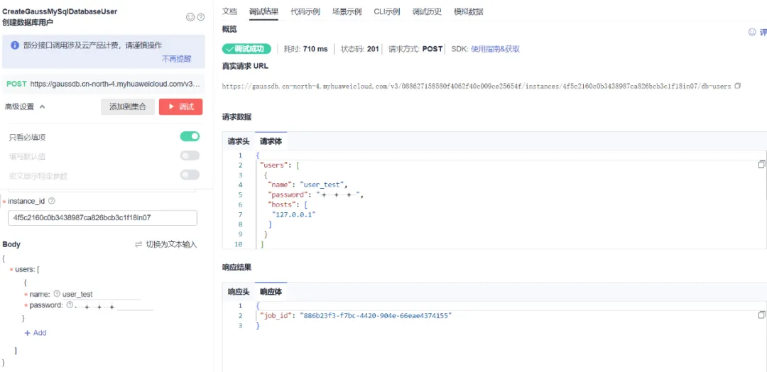
Task: Select the 响应体 tab
Action: tap(271, 292)
